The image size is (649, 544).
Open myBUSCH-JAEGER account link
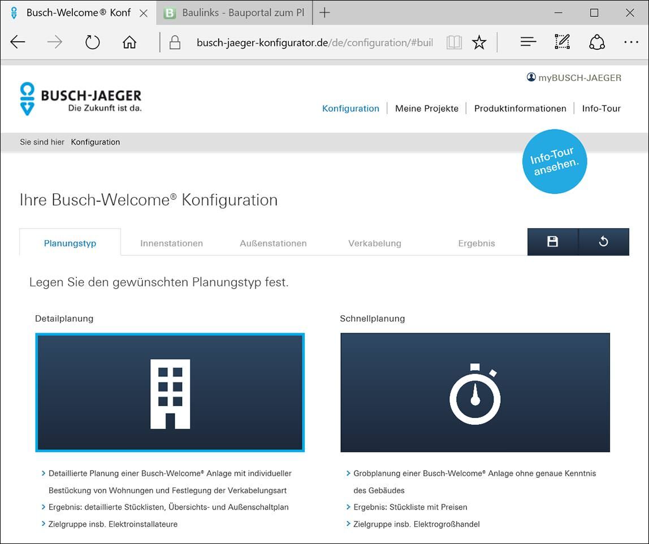574,78
